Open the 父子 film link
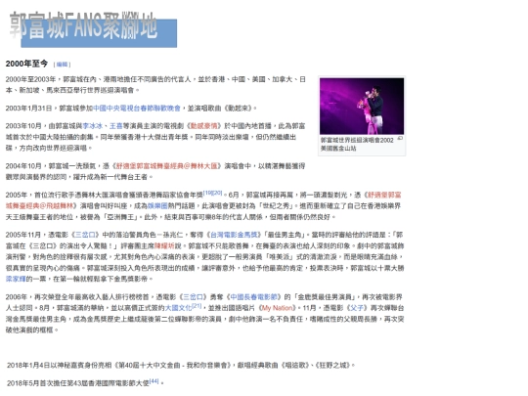Screen dimensions: 528x396 (x=357, y=308)
